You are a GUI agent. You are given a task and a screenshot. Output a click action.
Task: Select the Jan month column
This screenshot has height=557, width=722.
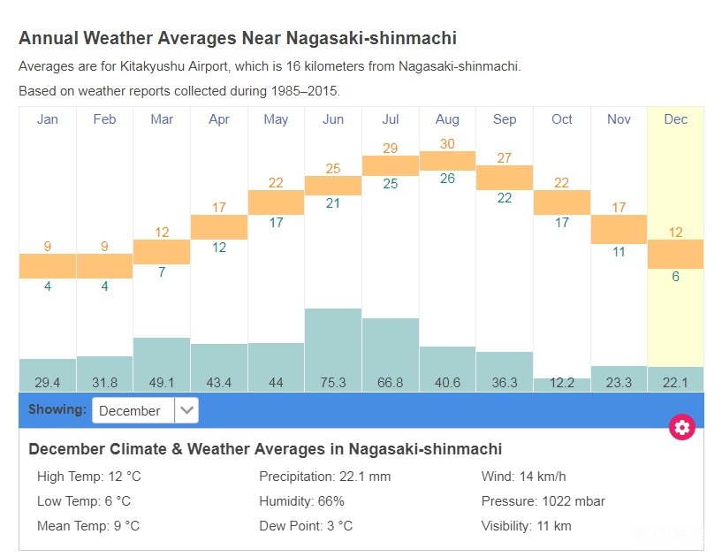pos(48,119)
